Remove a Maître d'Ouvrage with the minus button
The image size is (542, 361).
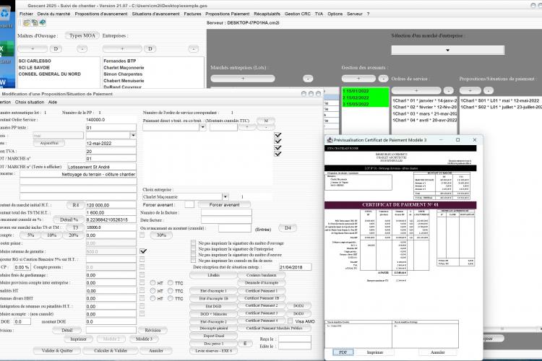click(x=82, y=48)
